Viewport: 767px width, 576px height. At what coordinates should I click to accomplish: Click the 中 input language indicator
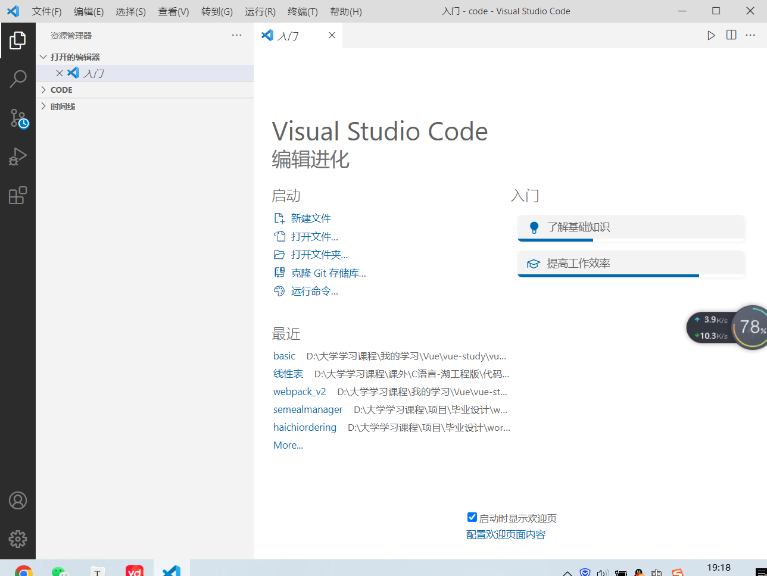pyautogui.click(x=656, y=573)
